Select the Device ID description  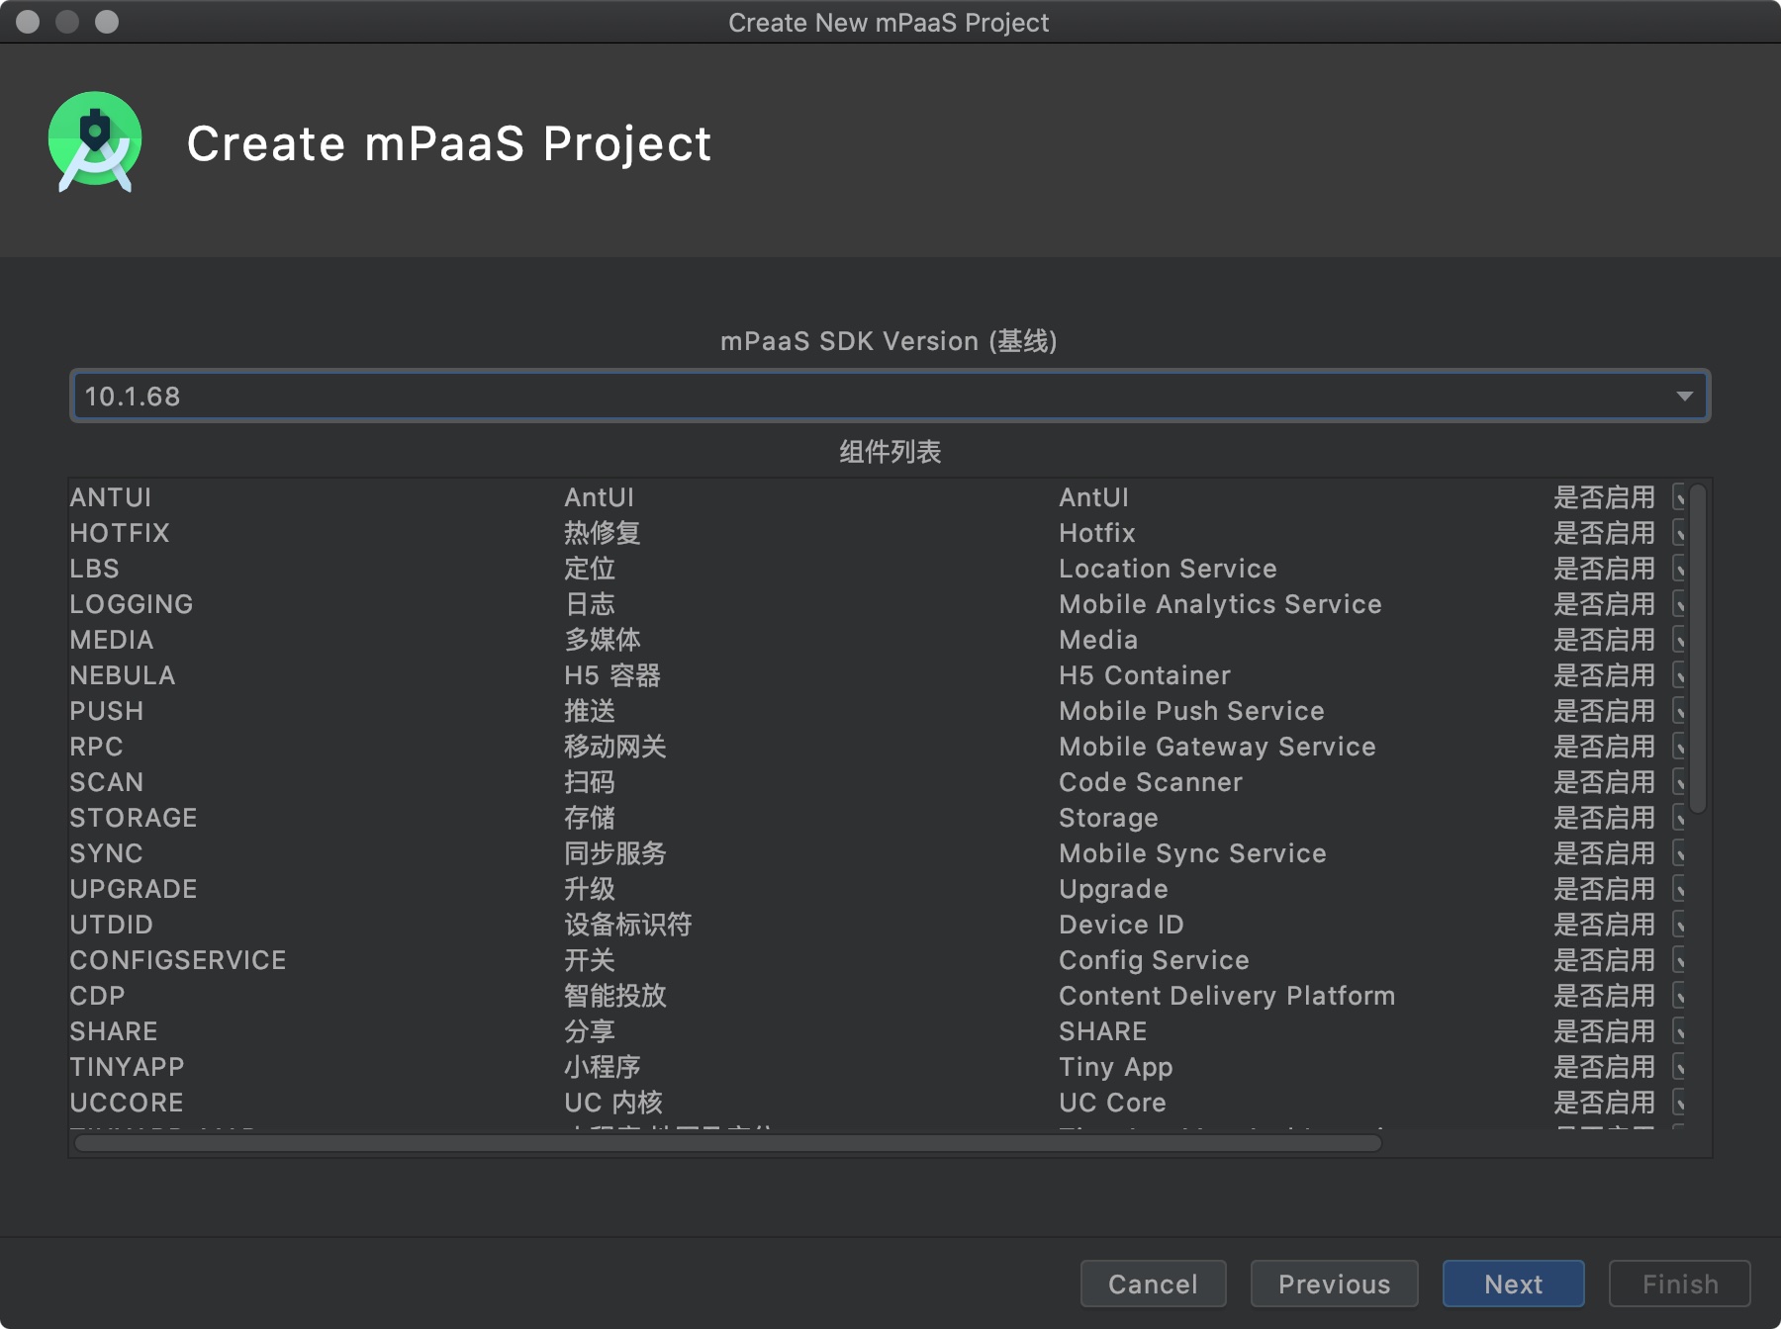point(1121,925)
